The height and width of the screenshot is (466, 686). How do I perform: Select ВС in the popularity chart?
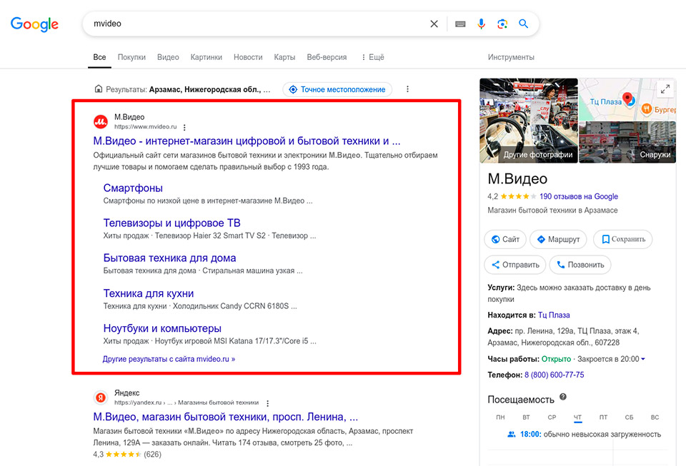tap(655, 417)
